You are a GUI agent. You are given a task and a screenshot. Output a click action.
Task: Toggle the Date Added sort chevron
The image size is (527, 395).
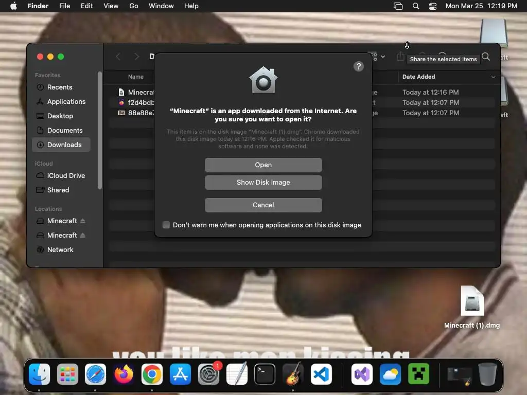[x=493, y=77]
